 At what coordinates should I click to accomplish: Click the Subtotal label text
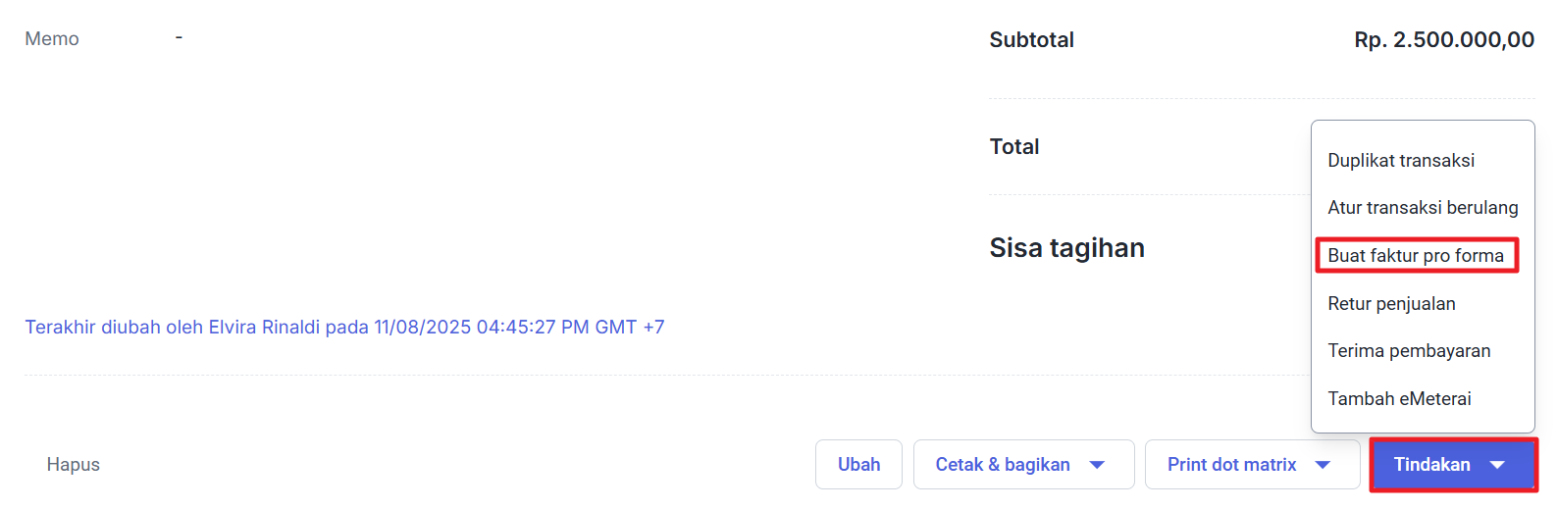point(1031,40)
